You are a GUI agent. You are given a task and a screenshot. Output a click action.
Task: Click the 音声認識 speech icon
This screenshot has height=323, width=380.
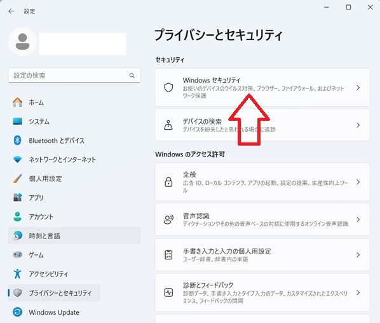[x=168, y=219]
